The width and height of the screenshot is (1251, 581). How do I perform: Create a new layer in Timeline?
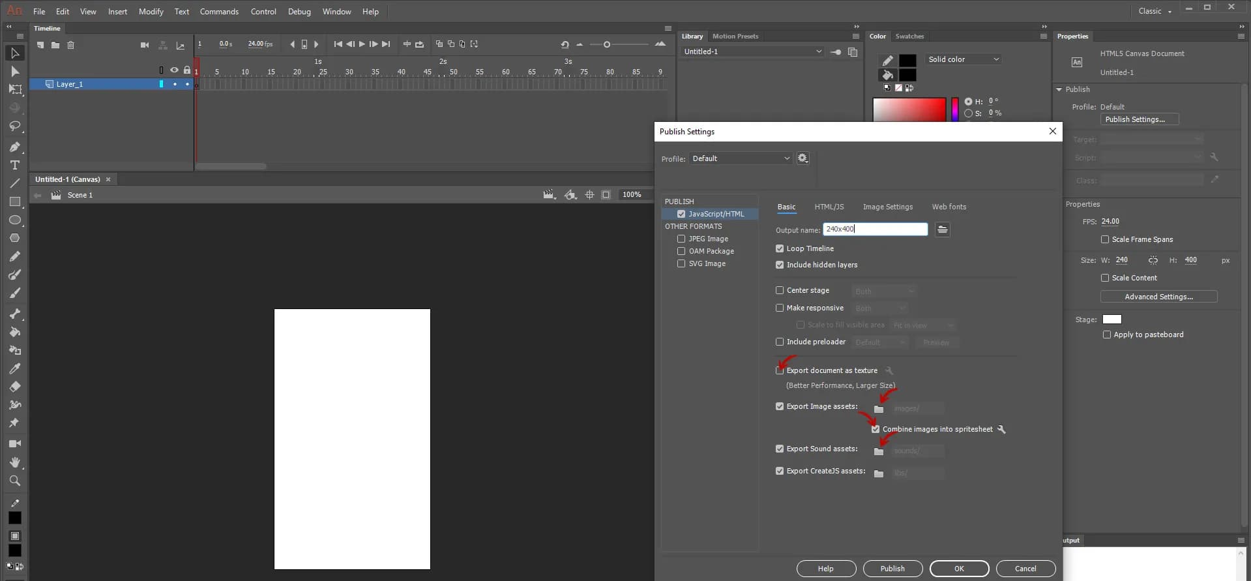[40, 45]
